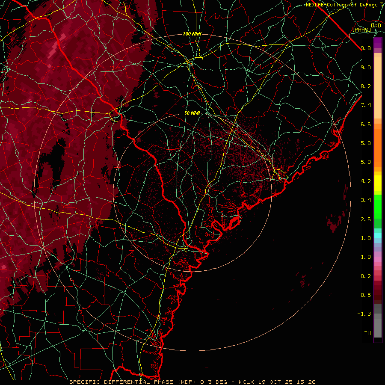
Task: Click the 9.0 value on the color scale
Action: (x=366, y=67)
